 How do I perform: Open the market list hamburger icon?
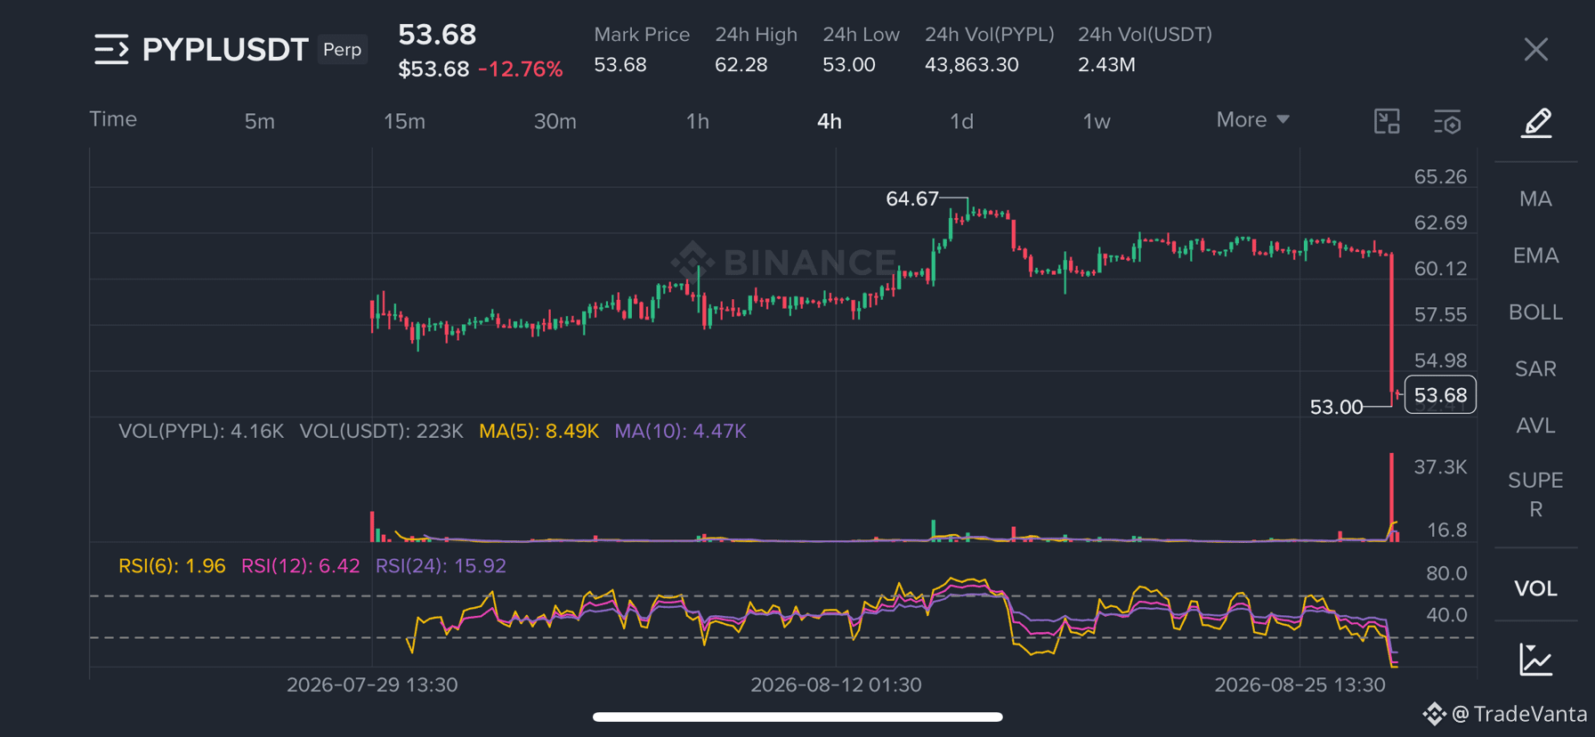111,49
